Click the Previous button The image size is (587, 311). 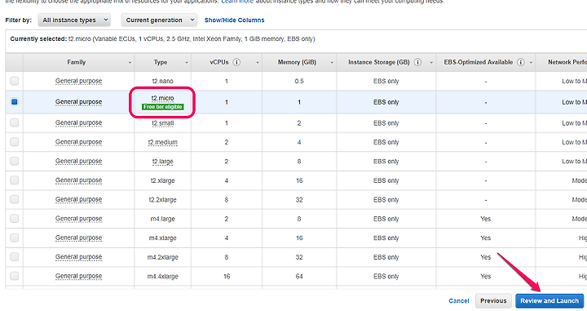pos(493,301)
